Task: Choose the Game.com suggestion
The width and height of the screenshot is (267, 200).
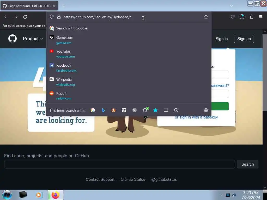Action: (x=129, y=40)
